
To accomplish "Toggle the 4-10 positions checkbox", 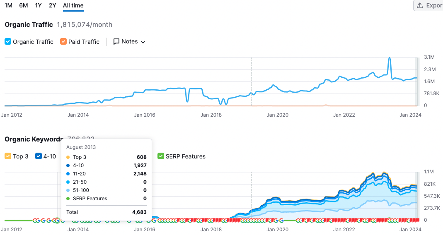I will click(x=39, y=156).
